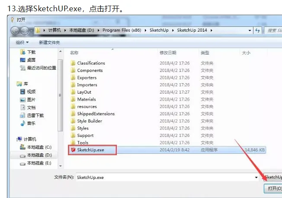The image size is (282, 198).
Task: Sort by 类型 column header
Action: [x=205, y=52]
